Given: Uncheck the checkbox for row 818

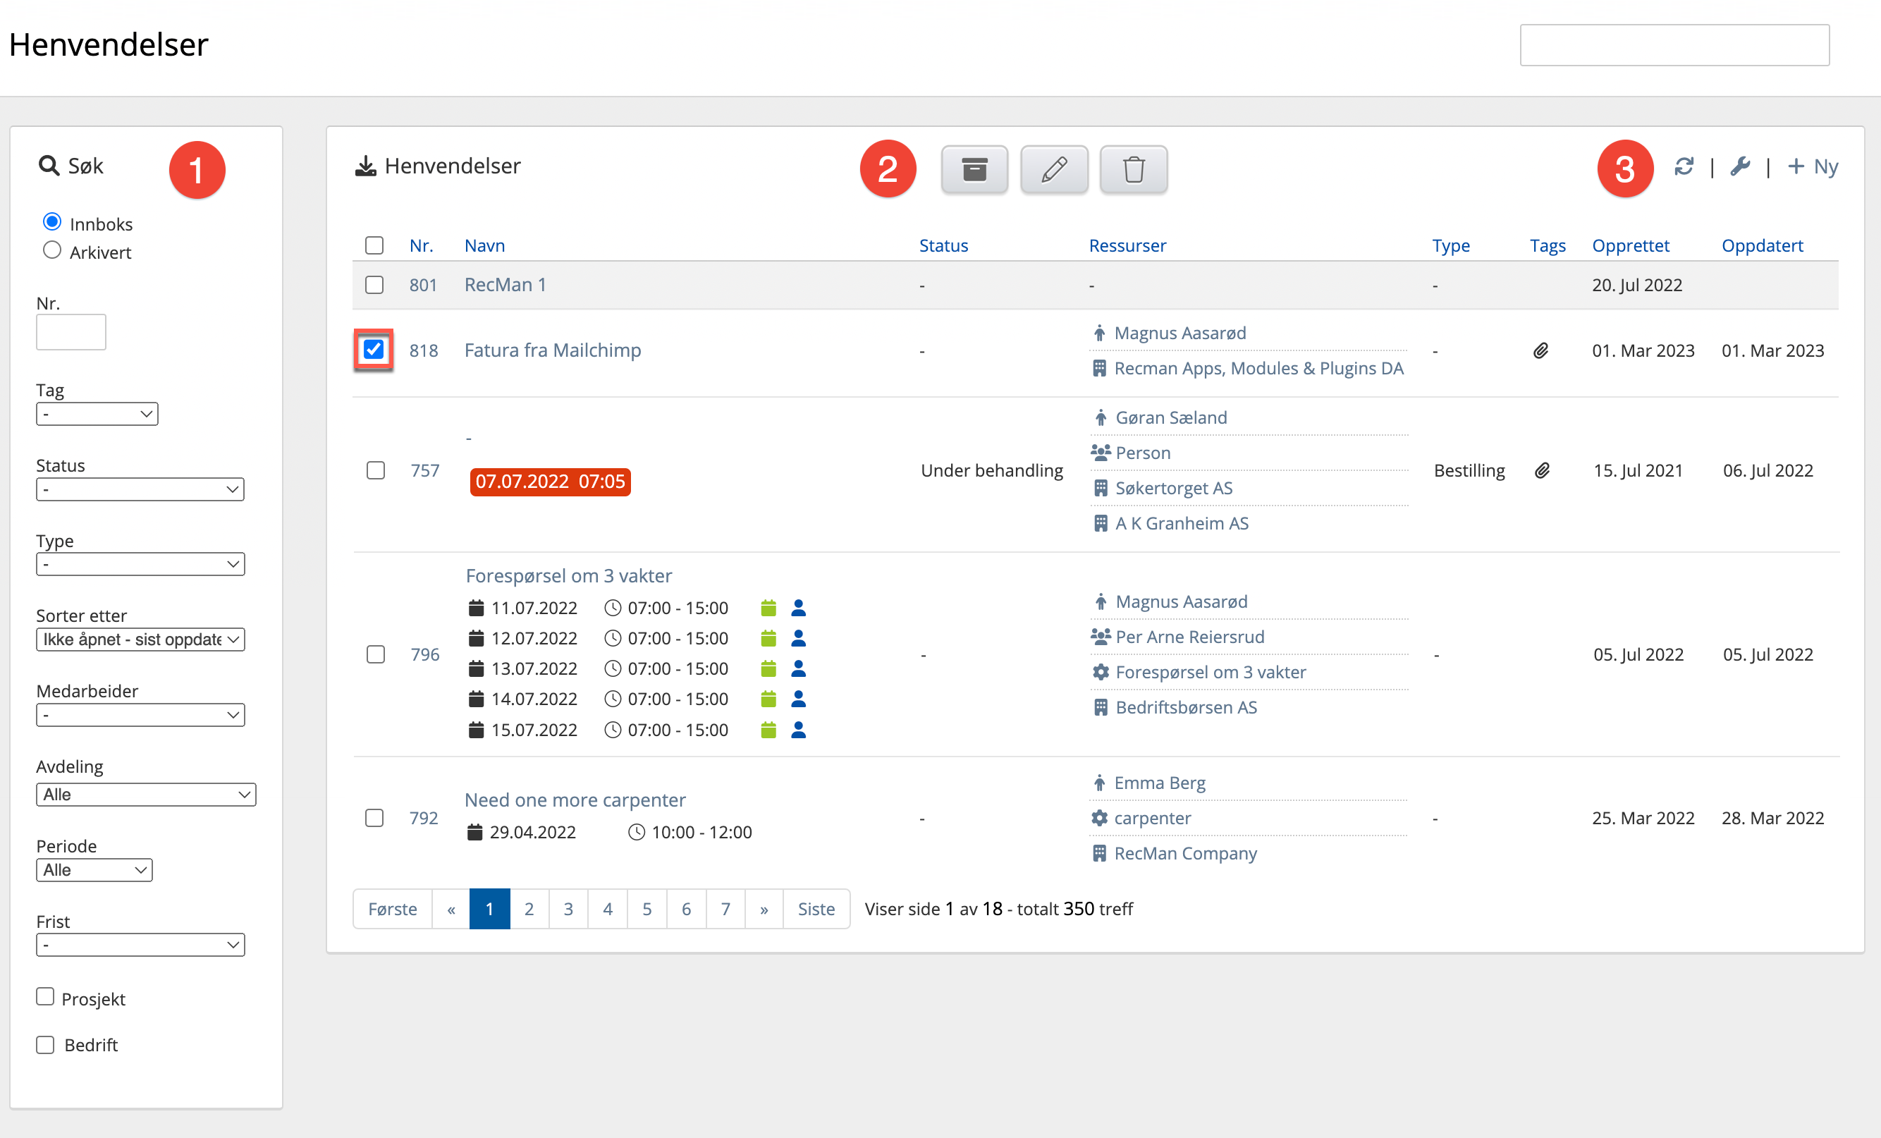Looking at the screenshot, I should pos(373,350).
